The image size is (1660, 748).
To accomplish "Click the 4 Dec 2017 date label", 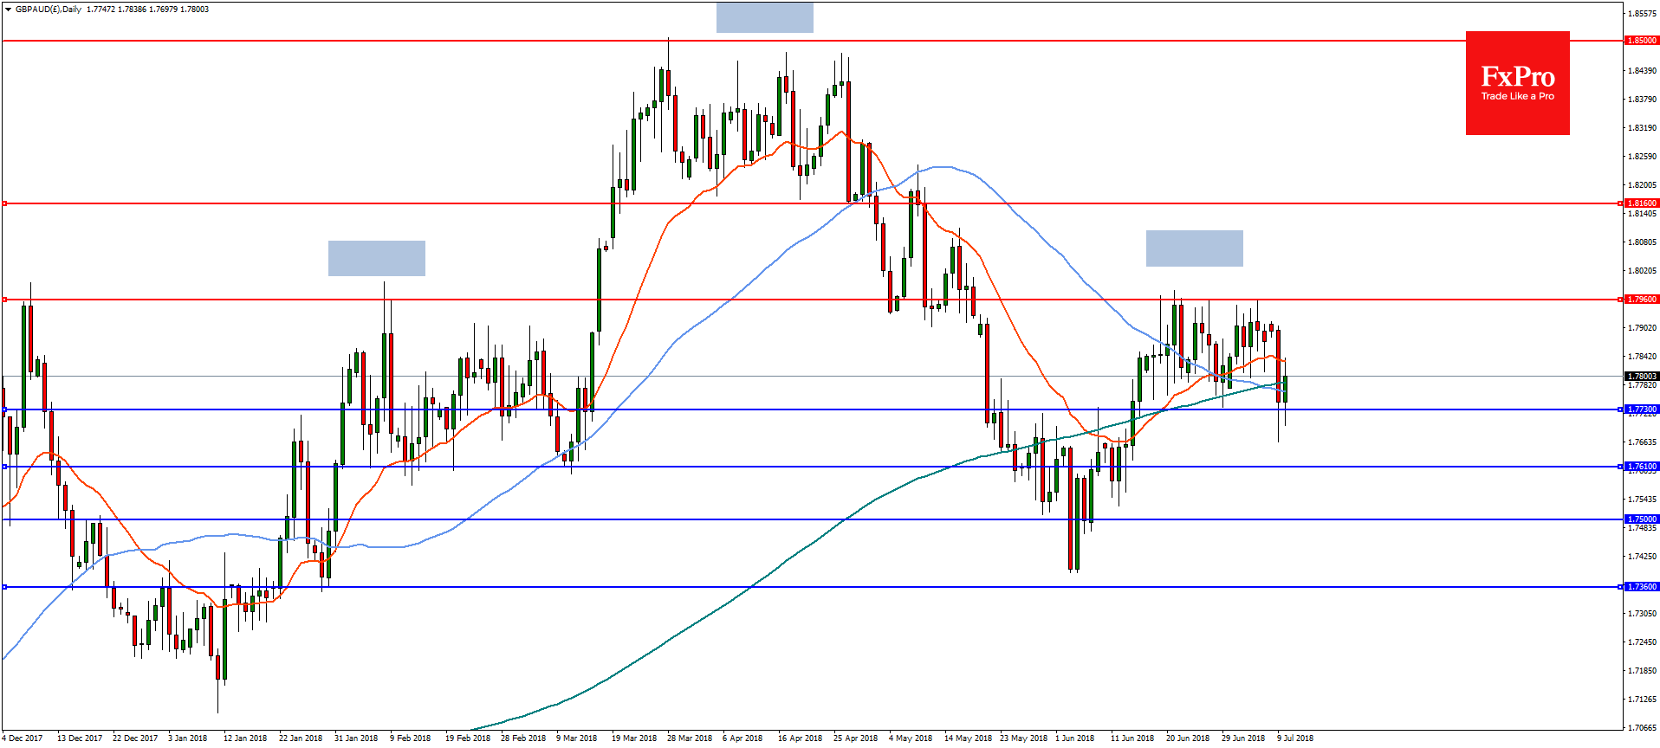I will click(23, 738).
